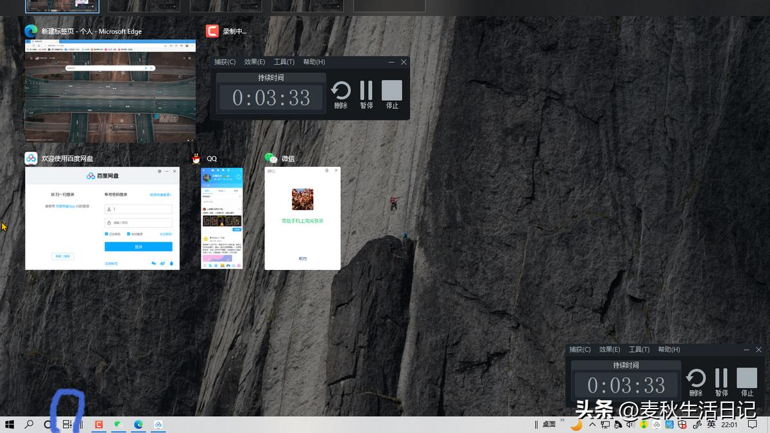Switch the 英 input language indicator
Image resolution: width=770 pixels, height=433 pixels.
710,424
